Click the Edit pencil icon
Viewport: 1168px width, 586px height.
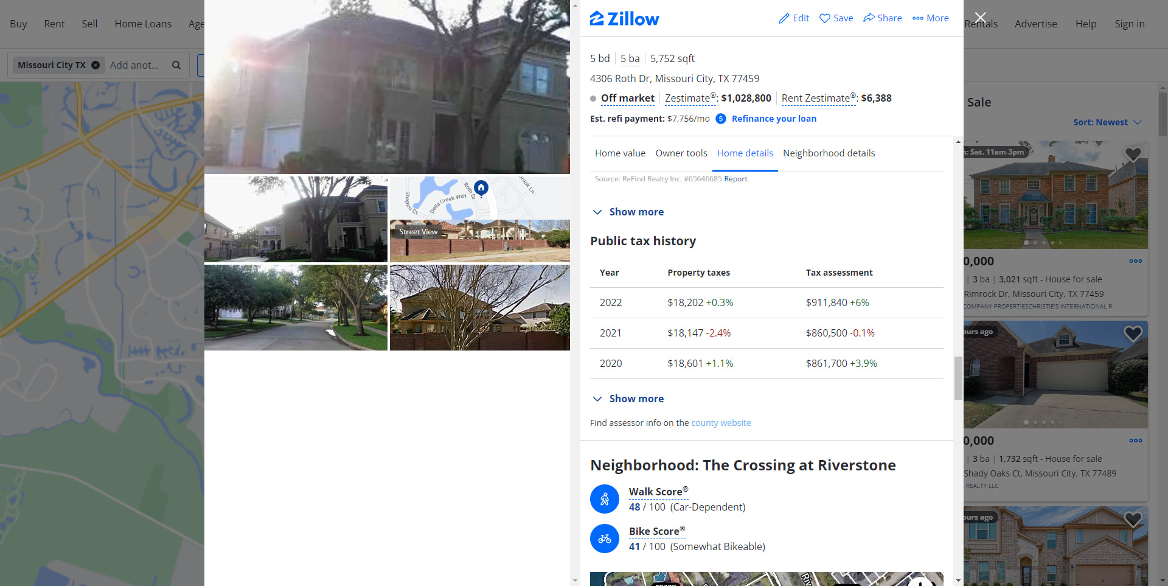pos(784,18)
